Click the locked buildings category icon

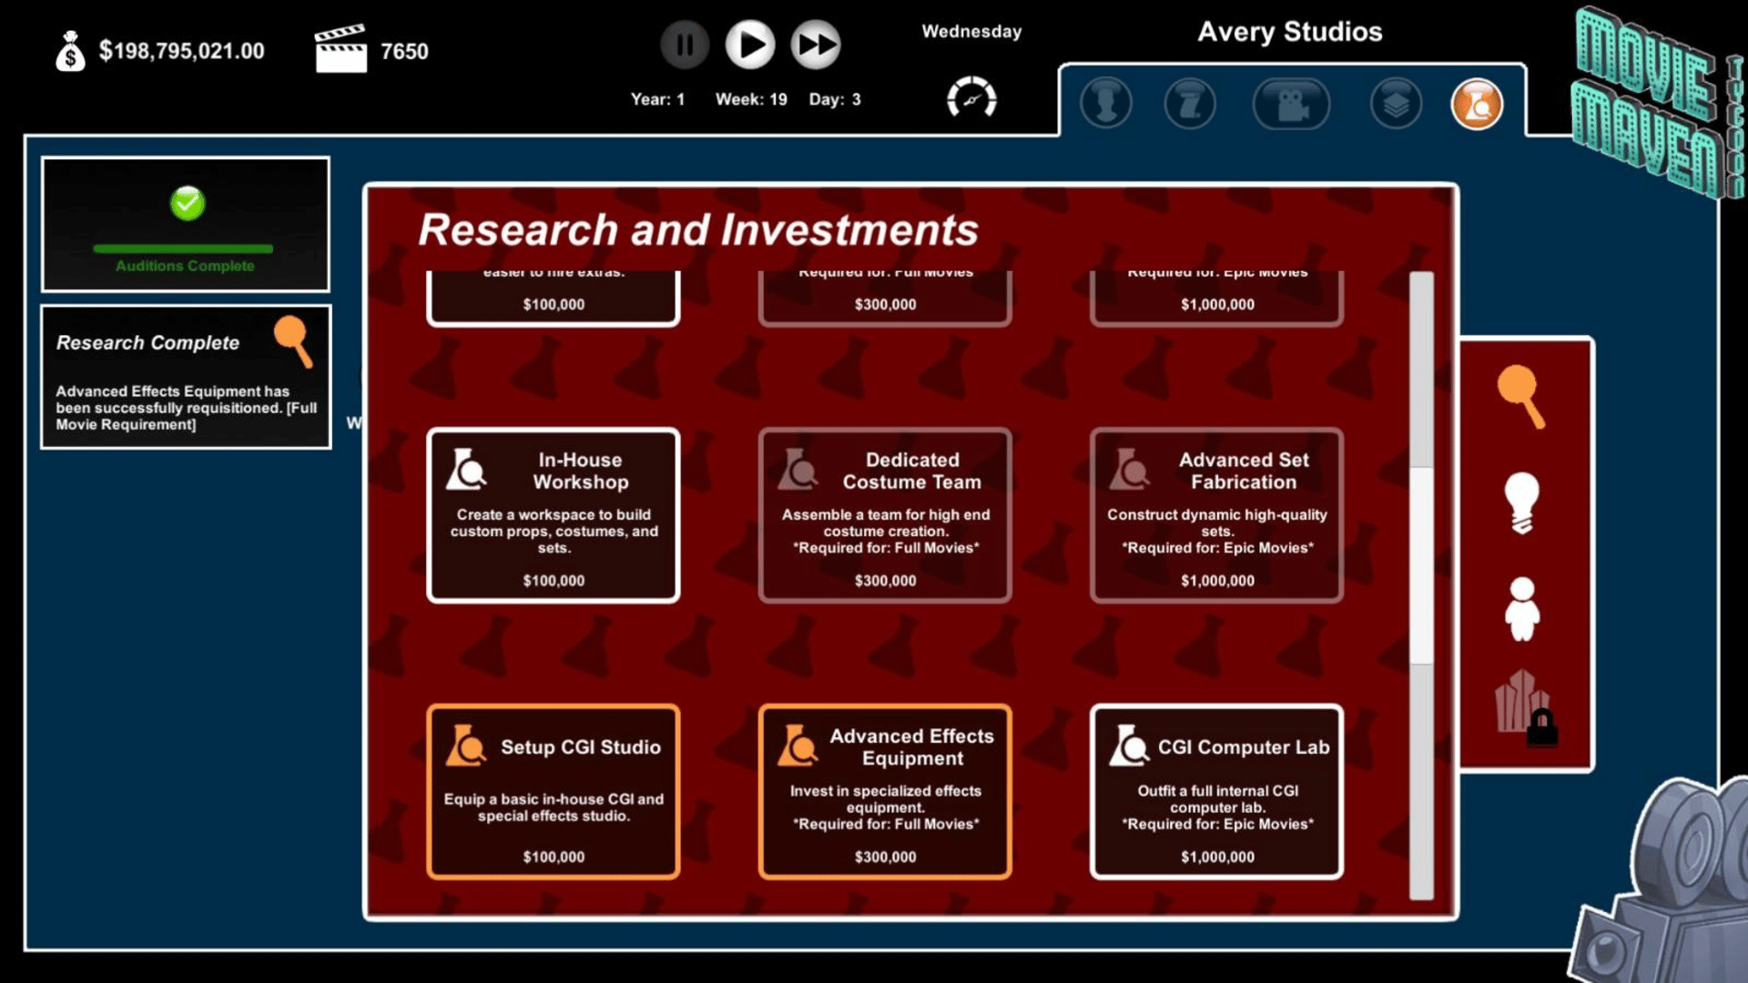1524,707
